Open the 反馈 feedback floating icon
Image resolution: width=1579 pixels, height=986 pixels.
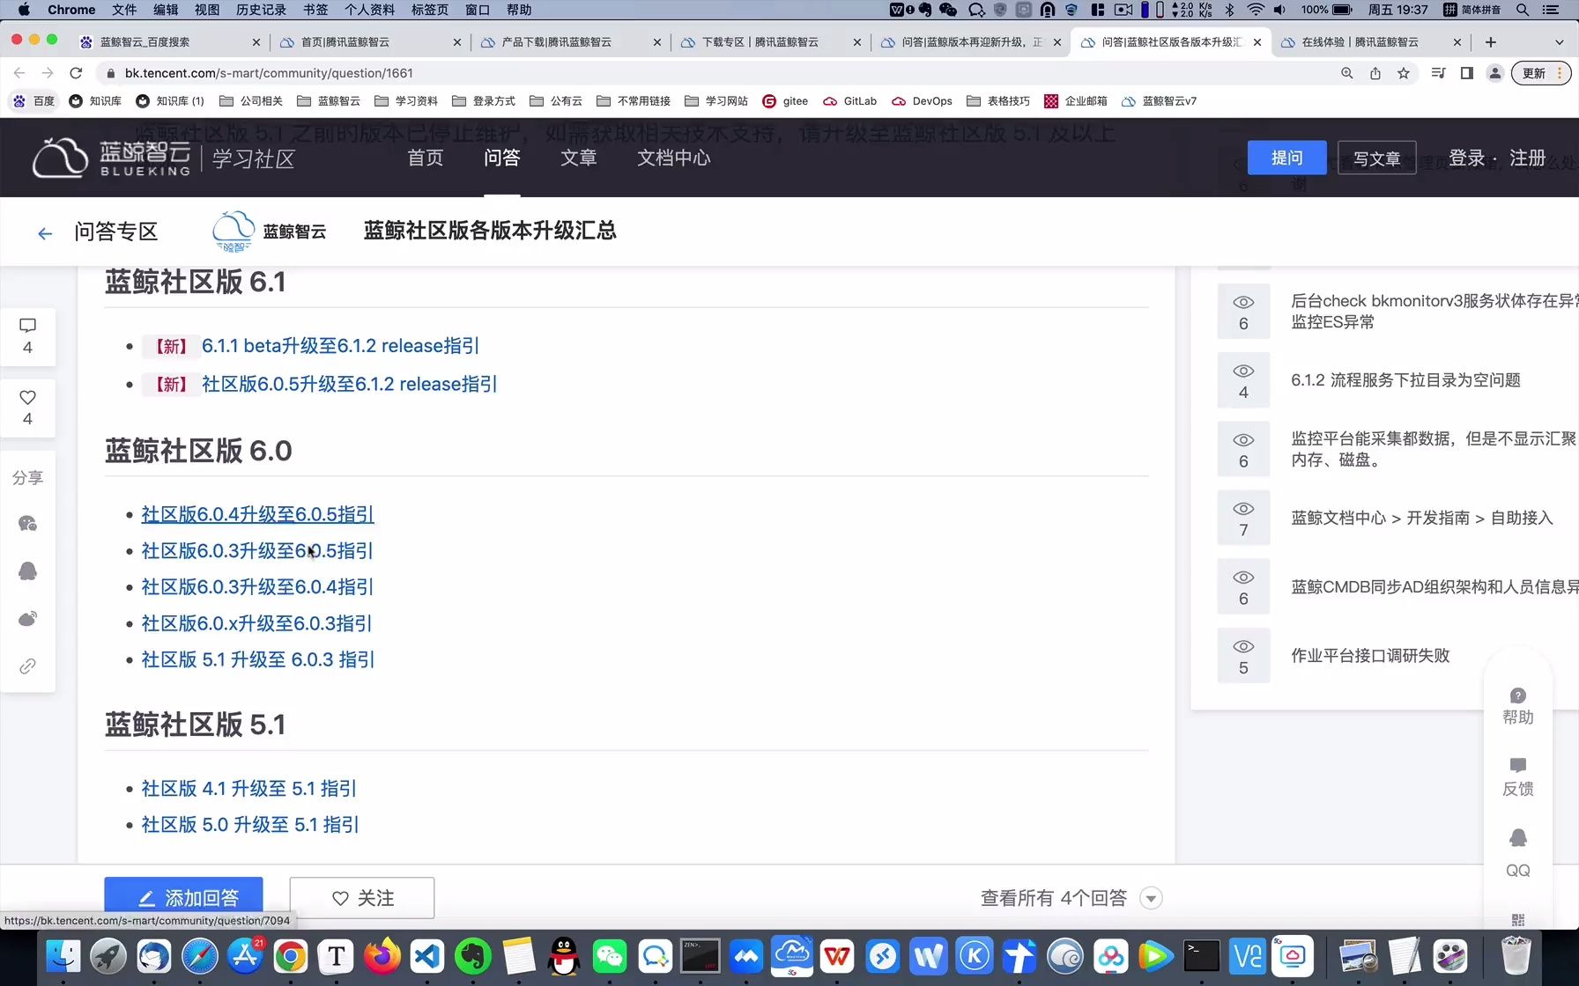point(1517,777)
